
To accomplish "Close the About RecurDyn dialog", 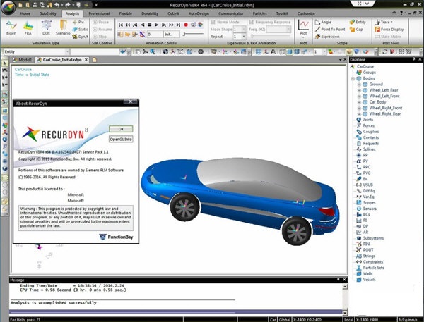I will pyautogui.click(x=131, y=101).
